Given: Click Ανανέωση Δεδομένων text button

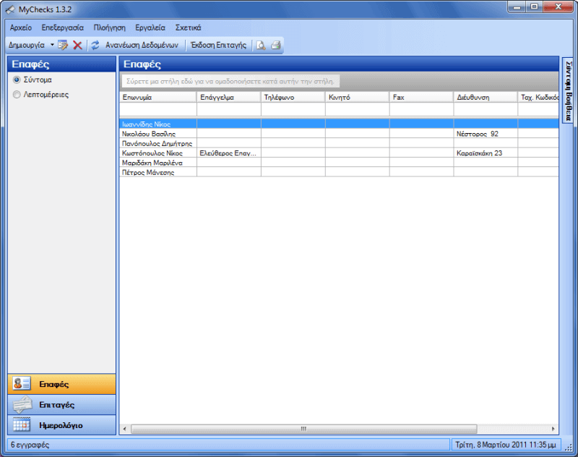Looking at the screenshot, I should pos(141,45).
